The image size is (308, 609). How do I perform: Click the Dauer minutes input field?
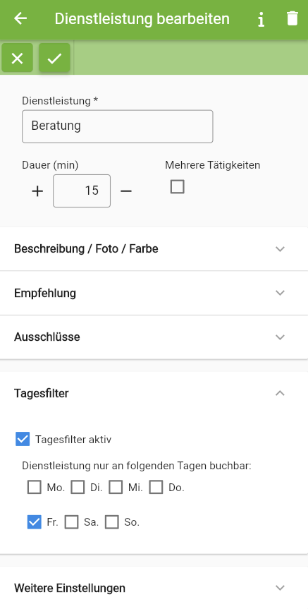coord(82,191)
